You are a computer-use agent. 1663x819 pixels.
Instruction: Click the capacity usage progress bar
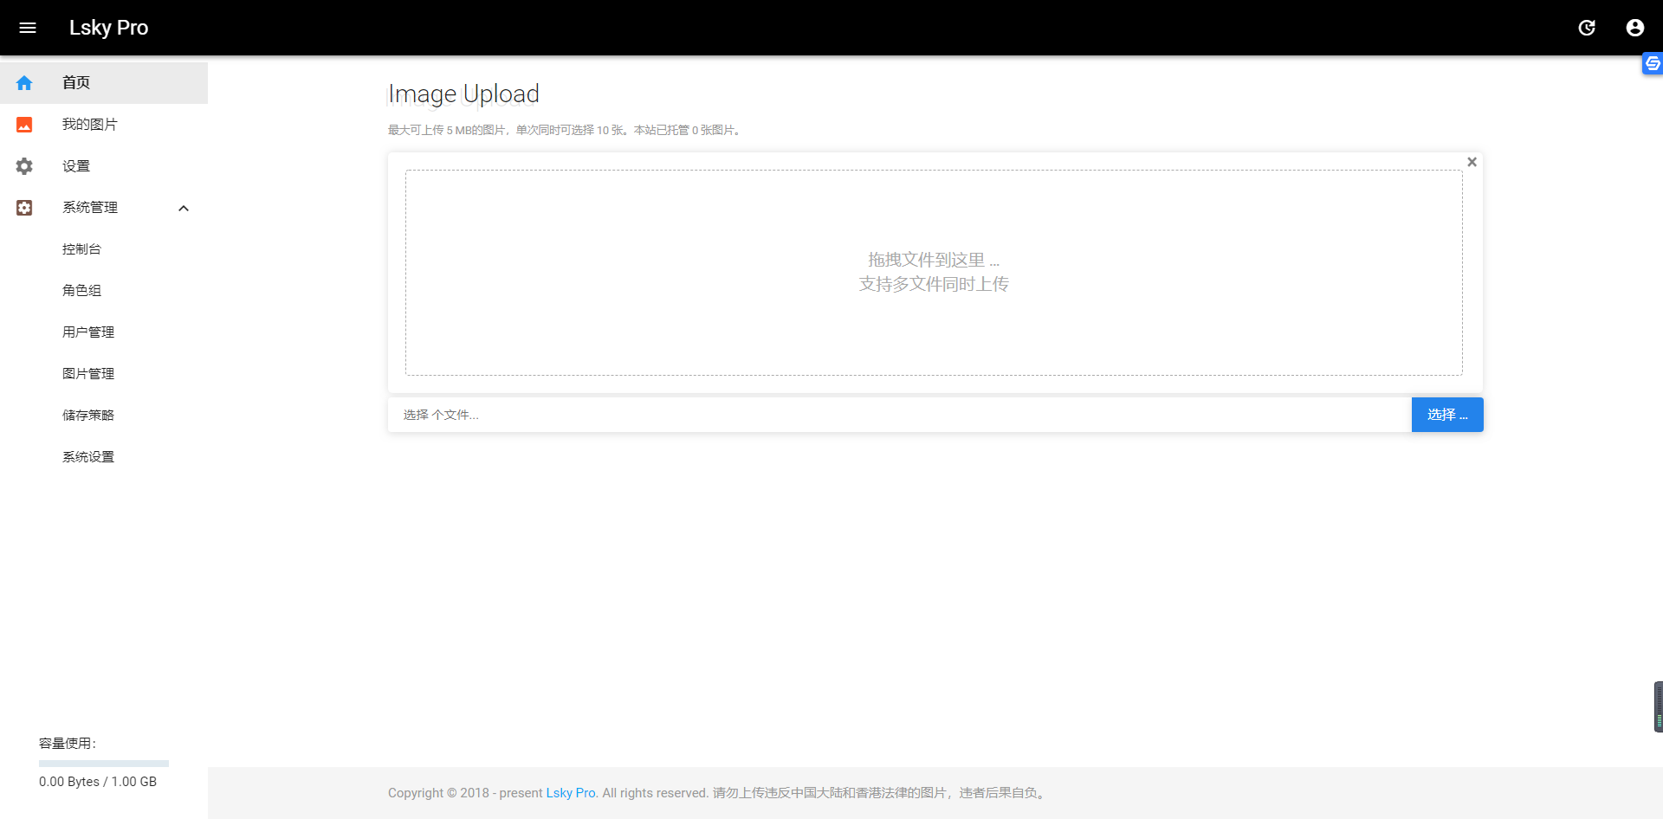click(x=104, y=764)
